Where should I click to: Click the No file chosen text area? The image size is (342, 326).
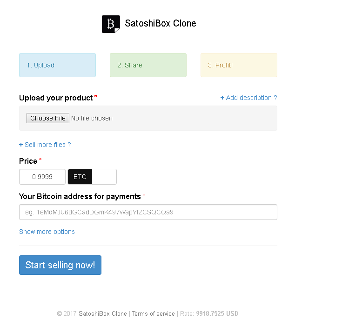(x=92, y=118)
